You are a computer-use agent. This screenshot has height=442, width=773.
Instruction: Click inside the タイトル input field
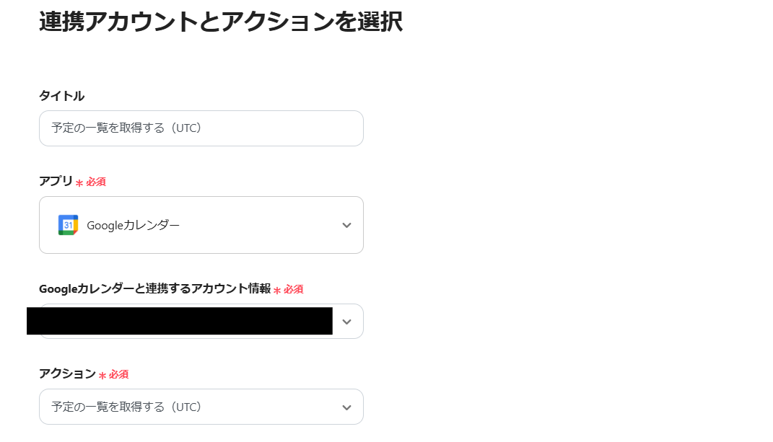coord(201,128)
